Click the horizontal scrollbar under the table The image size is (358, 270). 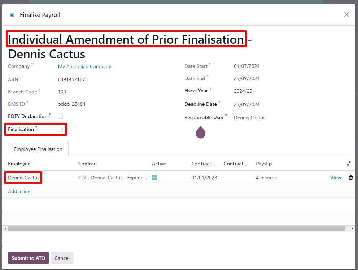177,228
